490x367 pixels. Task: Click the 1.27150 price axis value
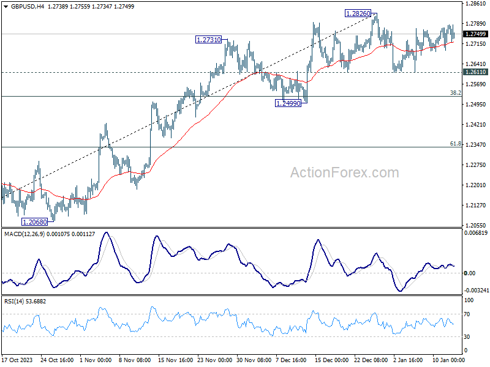tap(476, 44)
